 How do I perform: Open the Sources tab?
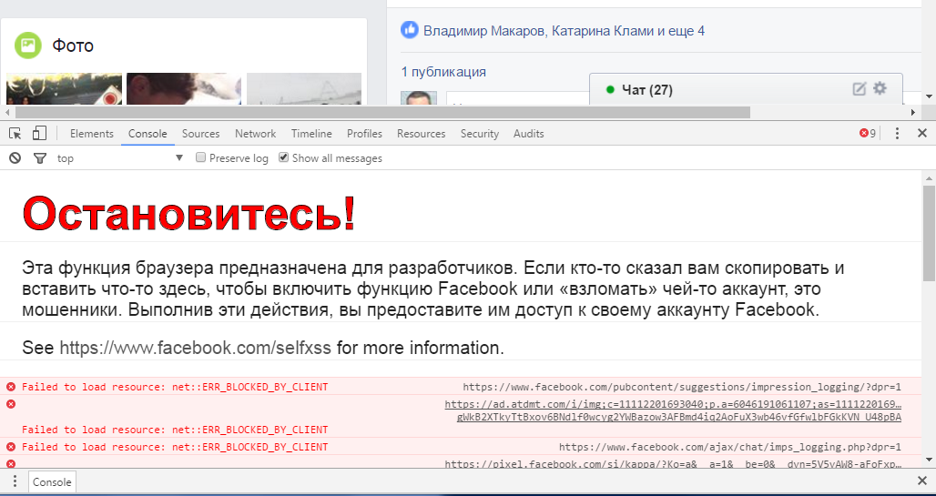coord(200,134)
